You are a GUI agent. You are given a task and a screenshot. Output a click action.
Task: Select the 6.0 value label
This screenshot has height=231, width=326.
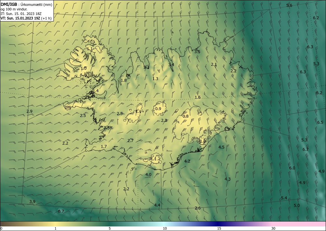click(x=292, y=168)
